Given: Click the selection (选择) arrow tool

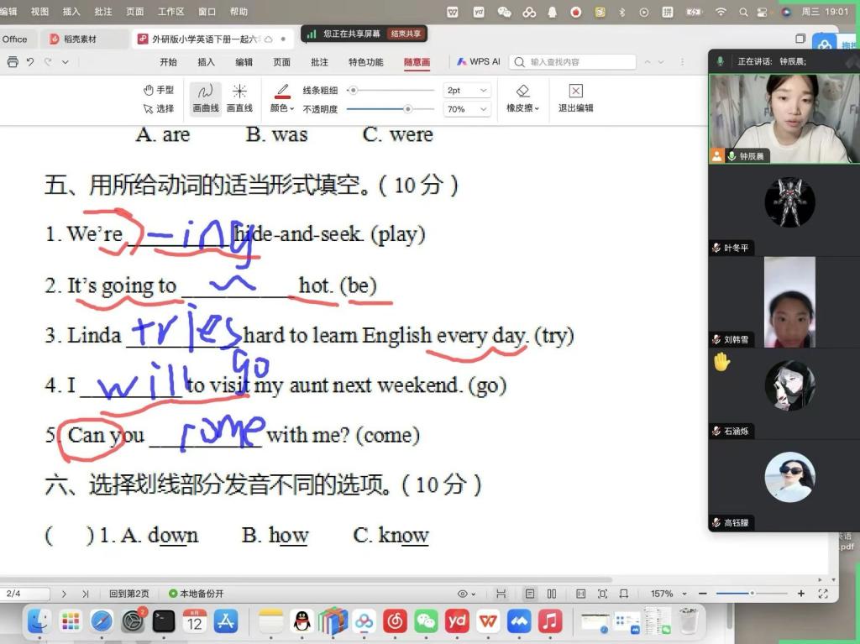Looking at the screenshot, I should tap(158, 108).
